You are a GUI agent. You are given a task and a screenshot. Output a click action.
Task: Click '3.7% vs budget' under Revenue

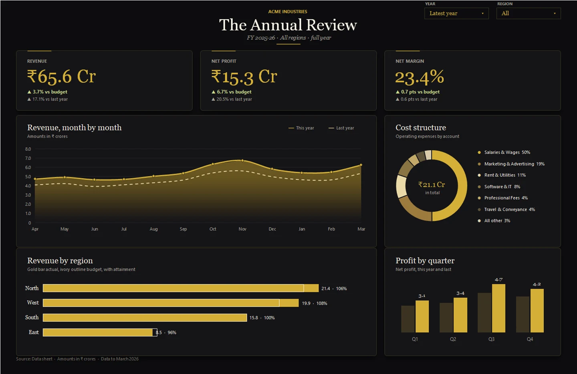pyautogui.click(x=47, y=92)
